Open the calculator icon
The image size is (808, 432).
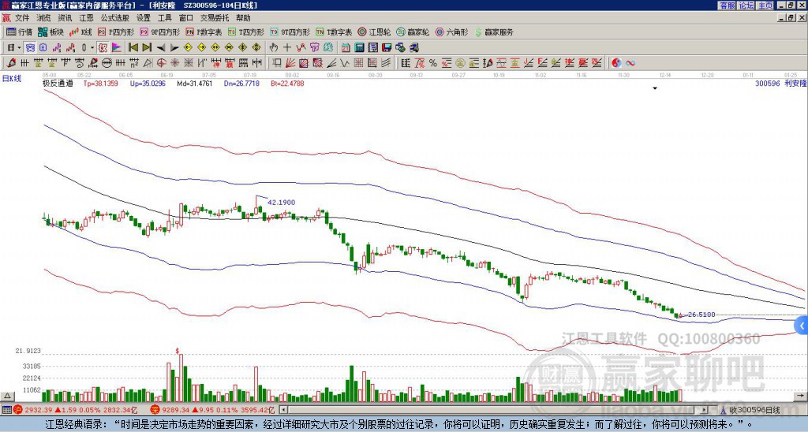(x=360, y=48)
